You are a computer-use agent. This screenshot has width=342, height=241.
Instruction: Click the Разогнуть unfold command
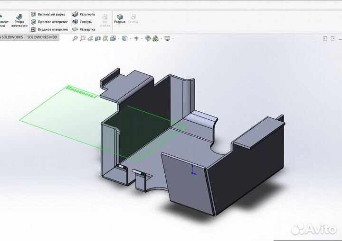pos(84,14)
